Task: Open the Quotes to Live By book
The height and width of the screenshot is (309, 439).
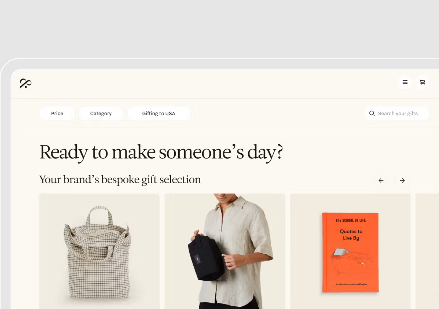Action: [x=350, y=251]
